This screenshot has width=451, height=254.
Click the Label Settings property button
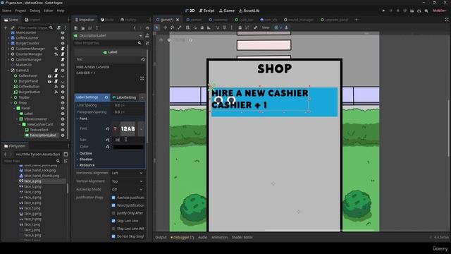(92, 97)
